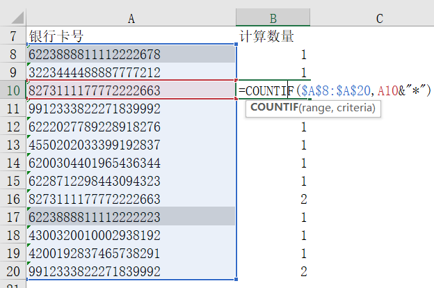
Task: Click COUNTIF function name in the tooltip
Action: point(274,107)
